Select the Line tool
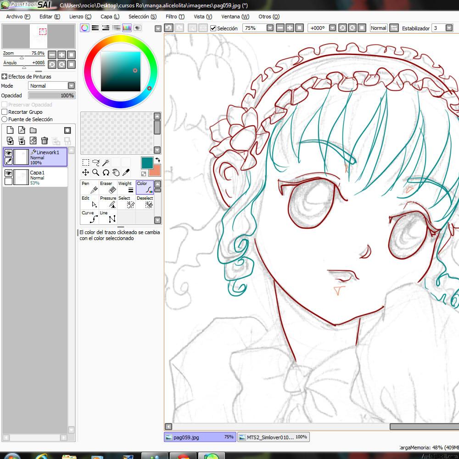 108,217
